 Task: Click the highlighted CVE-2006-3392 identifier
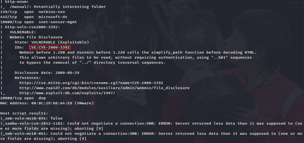point(50,47)
